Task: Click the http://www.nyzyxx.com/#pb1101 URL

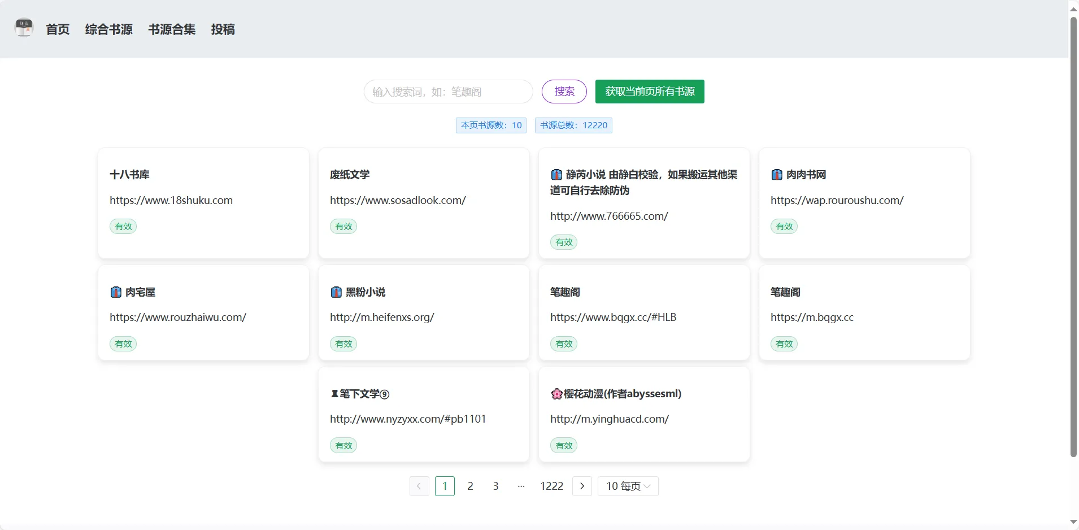Action: 408,419
